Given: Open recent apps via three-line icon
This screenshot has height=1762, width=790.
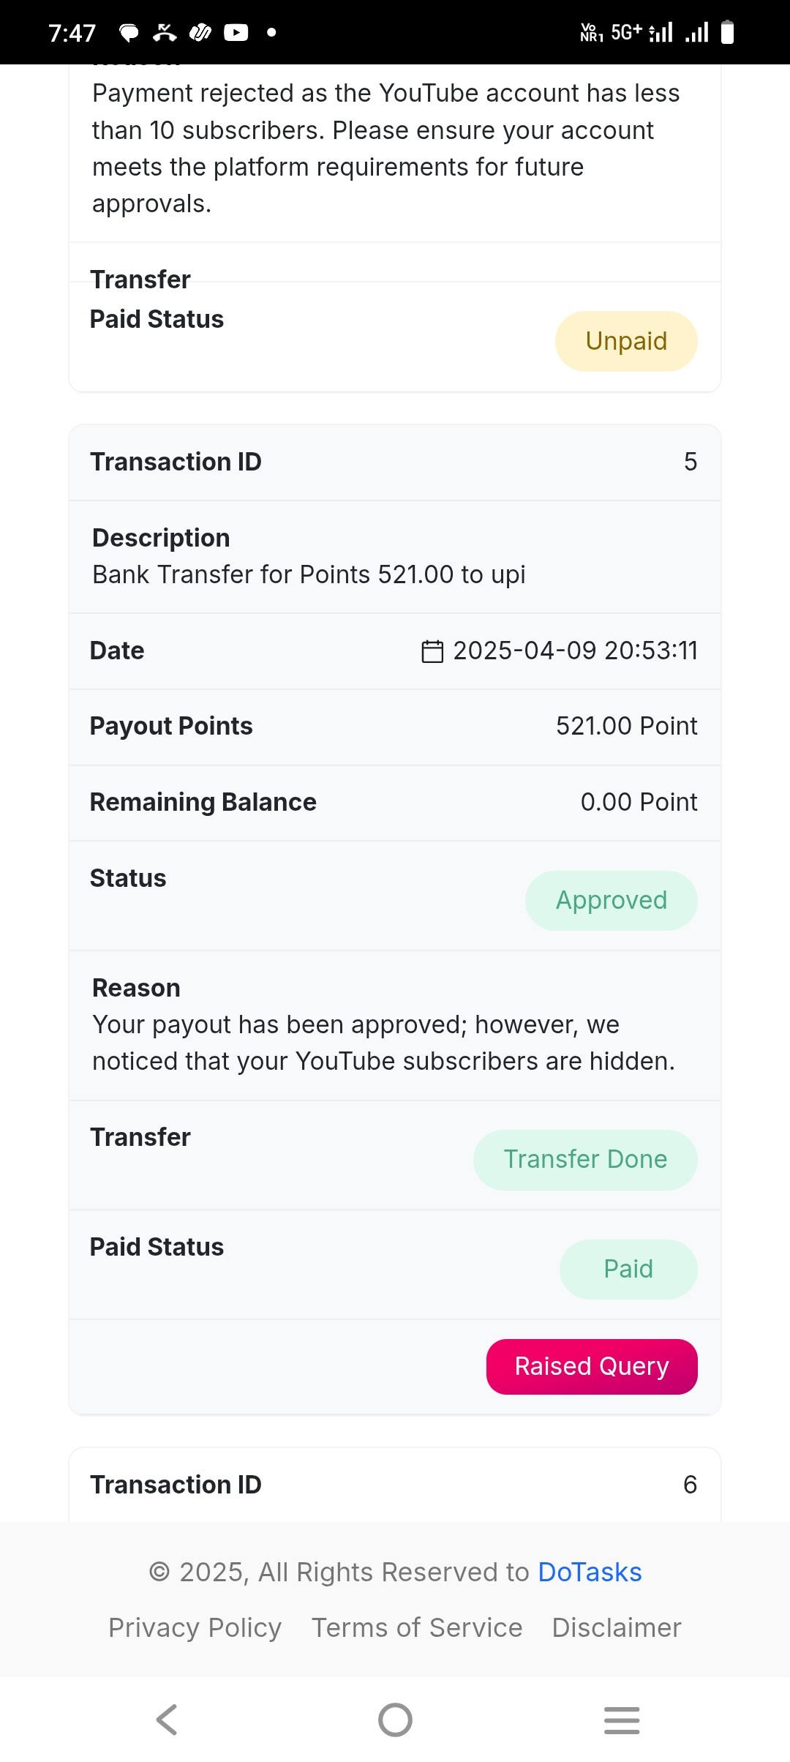Looking at the screenshot, I should click(622, 1720).
